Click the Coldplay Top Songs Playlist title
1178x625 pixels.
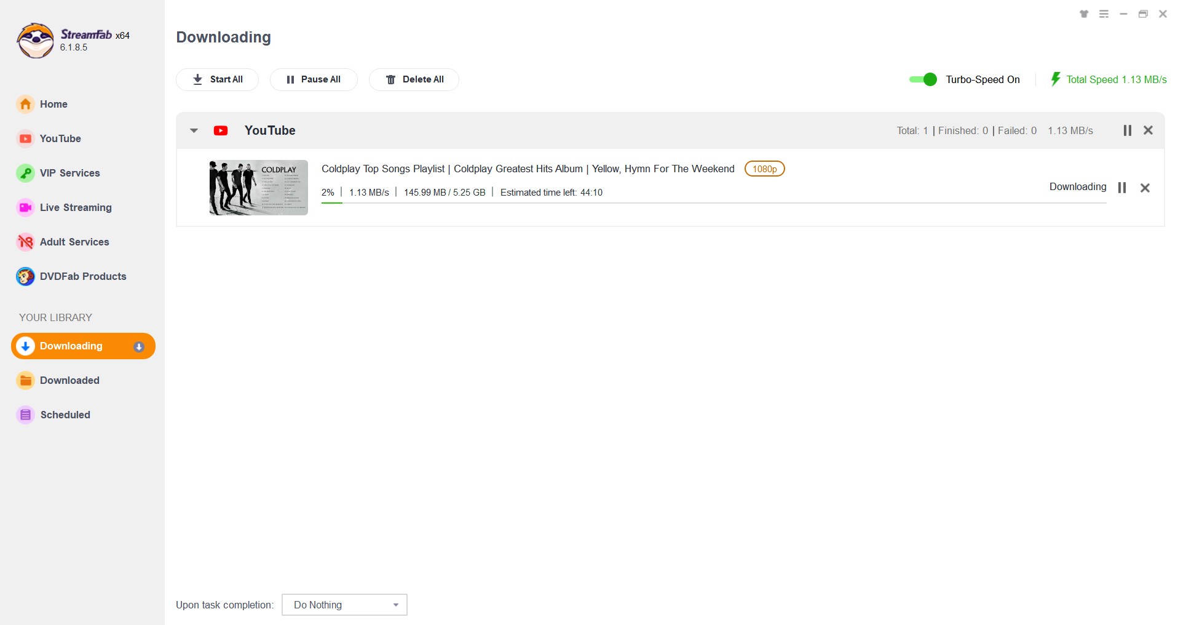click(x=528, y=169)
